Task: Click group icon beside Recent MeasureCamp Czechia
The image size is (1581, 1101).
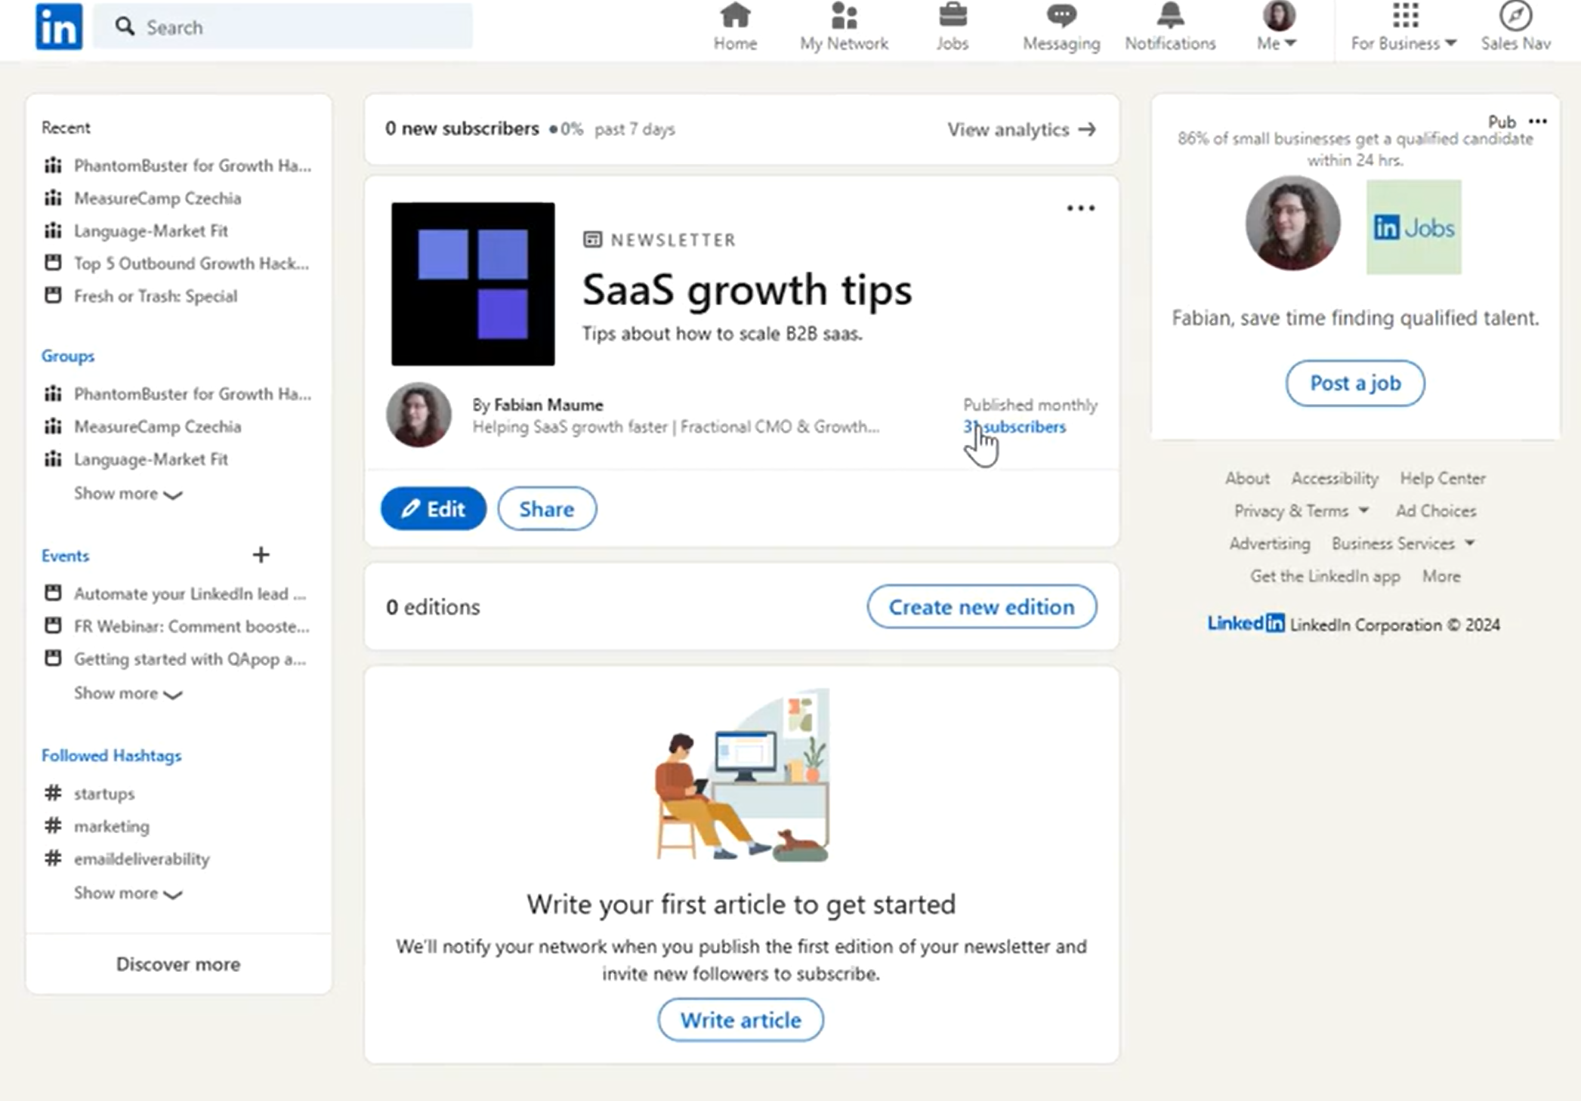Action: point(53,198)
